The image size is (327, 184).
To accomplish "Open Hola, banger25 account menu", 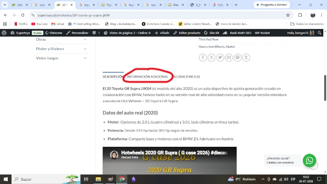I will click(300, 33).
